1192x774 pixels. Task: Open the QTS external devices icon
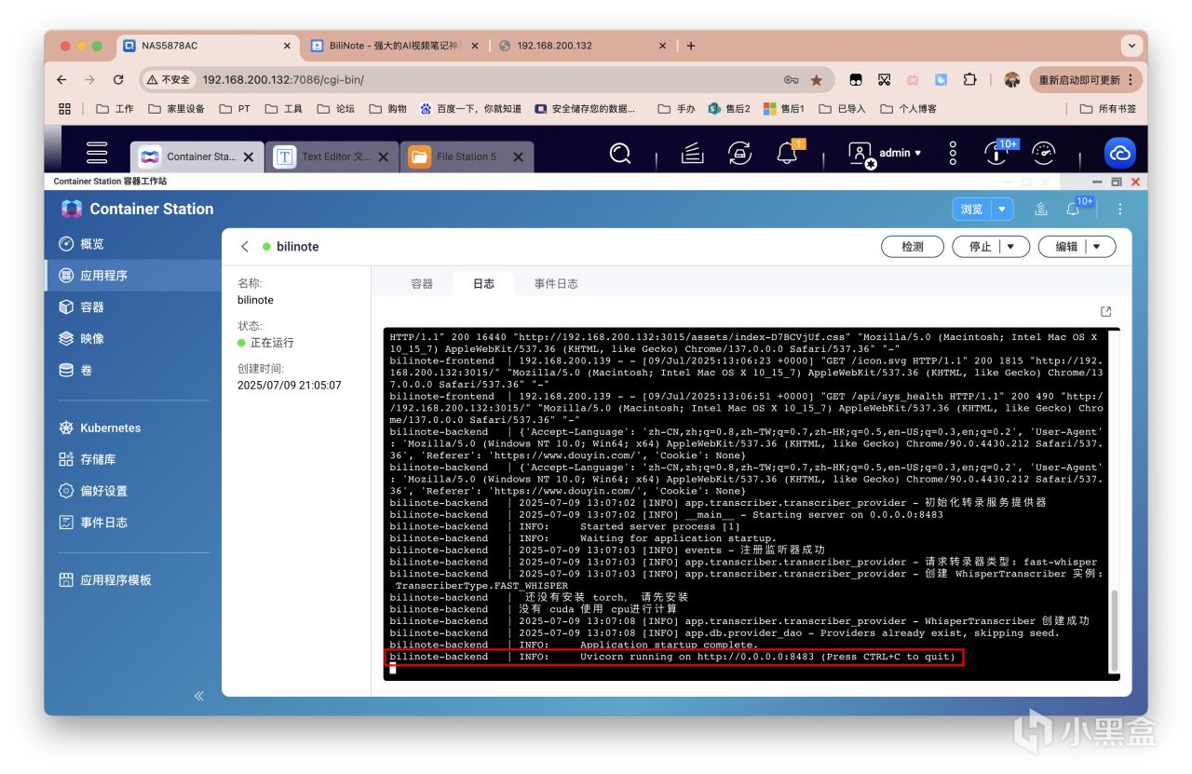(x=740, y=154)
